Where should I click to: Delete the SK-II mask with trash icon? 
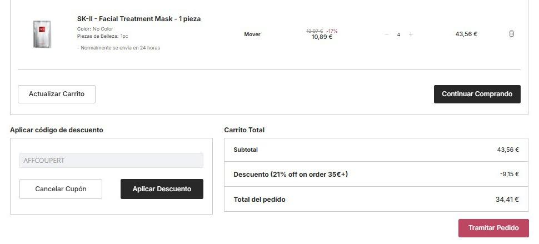pyautogui.click(x=511, y=34)
